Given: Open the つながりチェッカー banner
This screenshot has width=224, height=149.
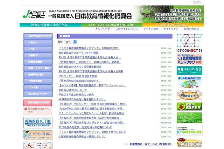Looking at the screenshot, I should (189, 95).
